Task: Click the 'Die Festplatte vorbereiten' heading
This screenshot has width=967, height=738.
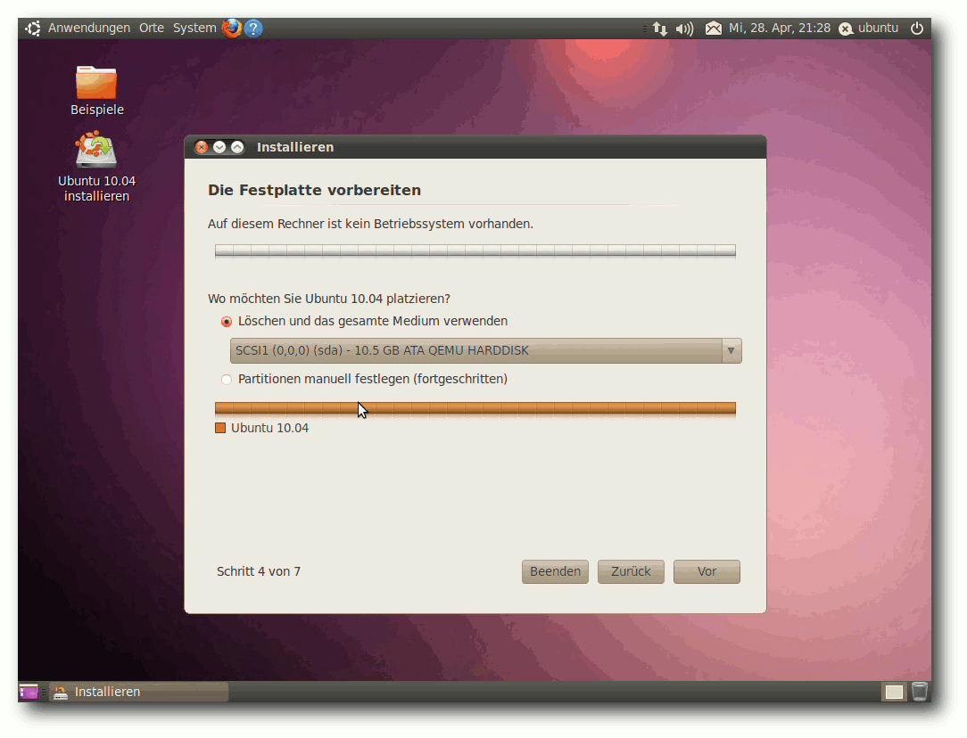Action: click(x=315, y=191)
